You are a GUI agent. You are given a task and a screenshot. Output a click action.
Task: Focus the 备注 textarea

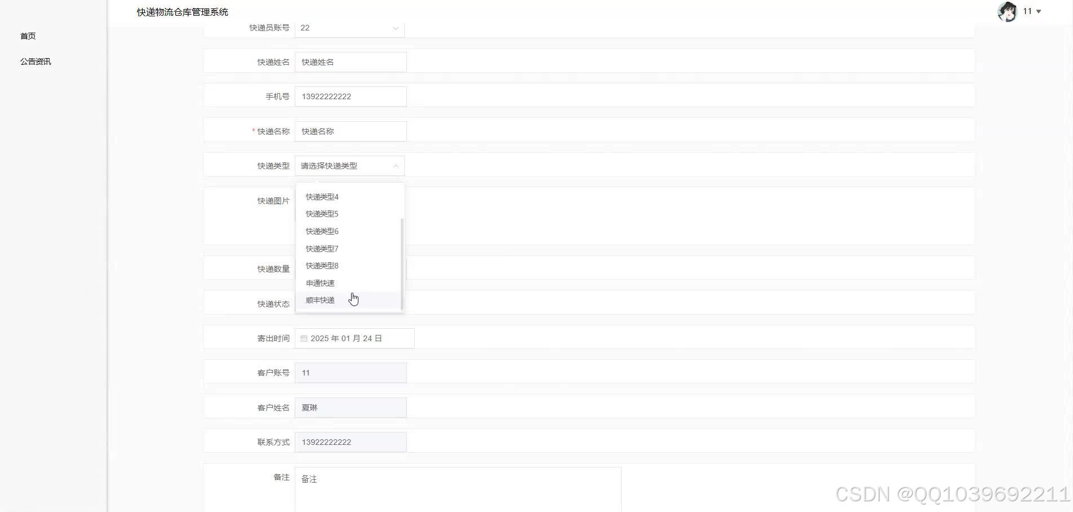click(x=458, y=489)
